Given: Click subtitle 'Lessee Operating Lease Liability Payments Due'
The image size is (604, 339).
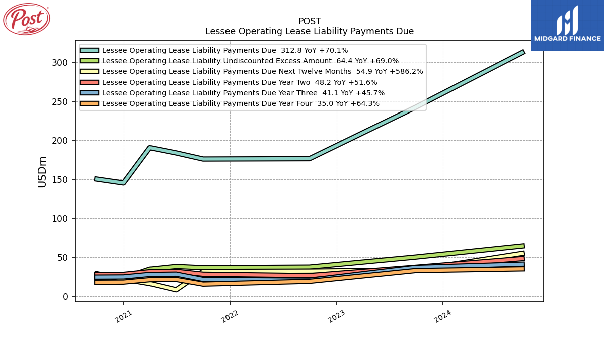Looking at the screenshot, I should [310, 31].
